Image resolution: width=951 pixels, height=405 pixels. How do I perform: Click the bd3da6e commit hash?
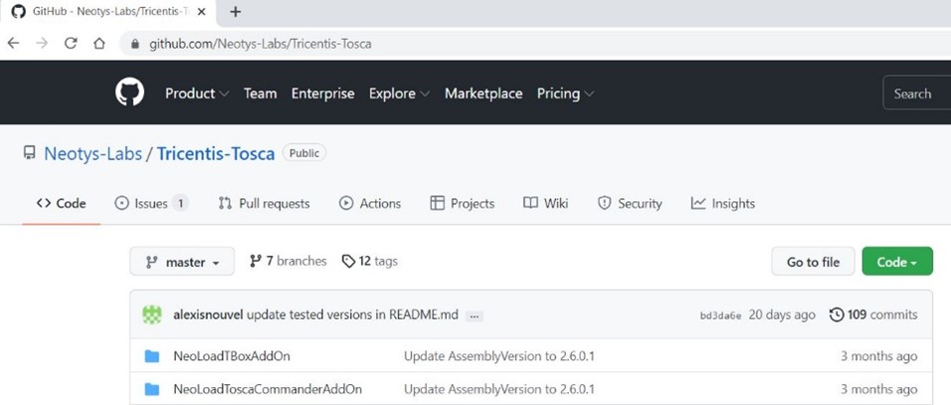click(720, 315)
